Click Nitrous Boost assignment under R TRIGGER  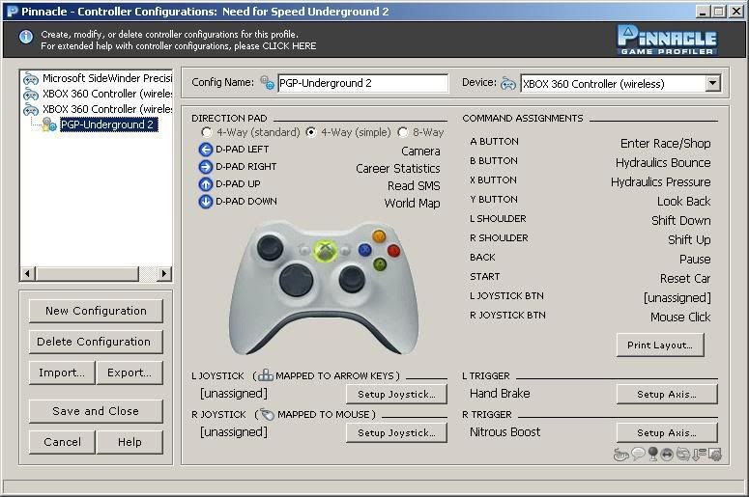click(504, 432)
